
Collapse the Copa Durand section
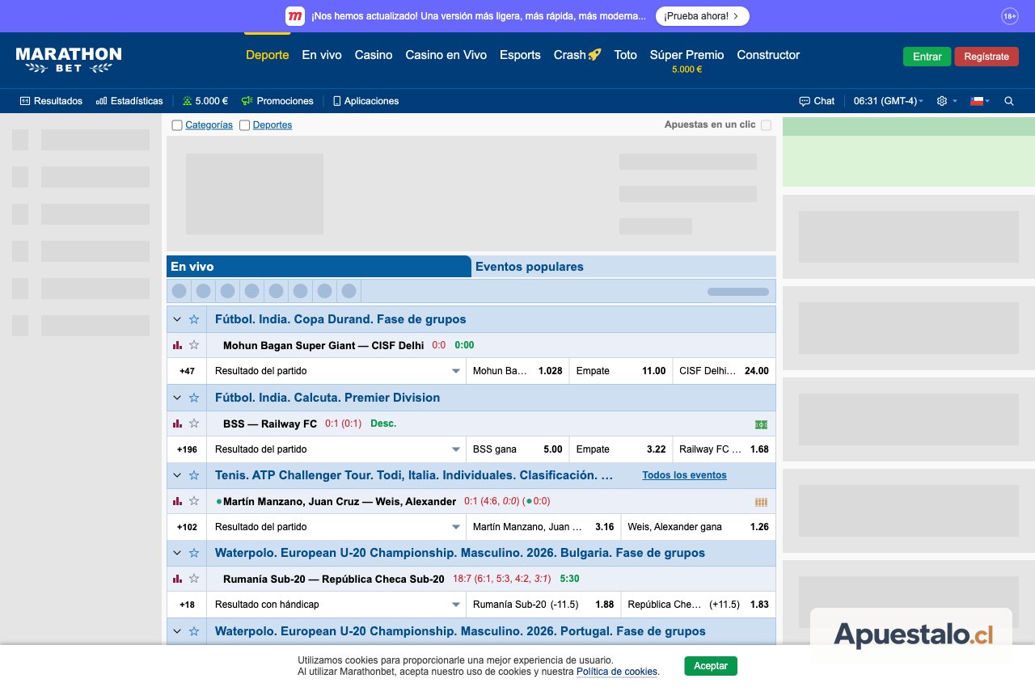click(x=177, y=319)
